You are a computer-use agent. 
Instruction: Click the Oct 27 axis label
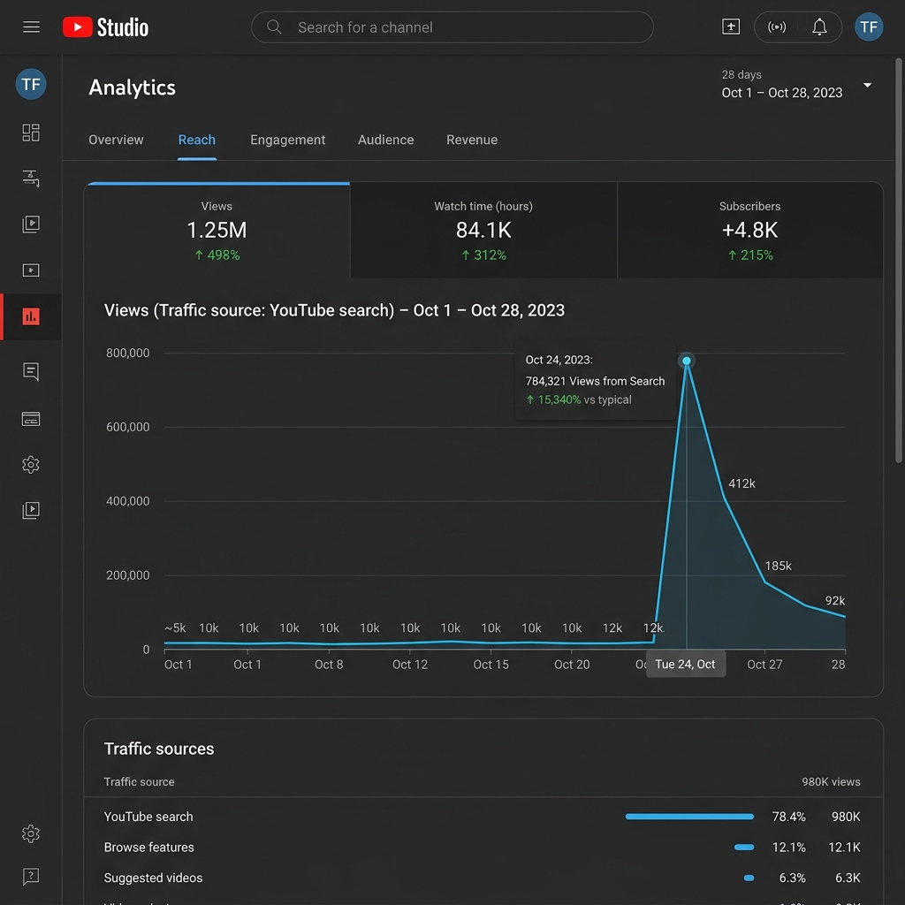click(x=764, y=665)
